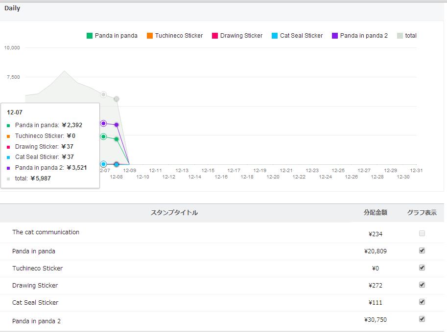The width and height of the screenshot is (447, 335).
Task: Click the Drawing Sticker legend label
Action: 241,36
